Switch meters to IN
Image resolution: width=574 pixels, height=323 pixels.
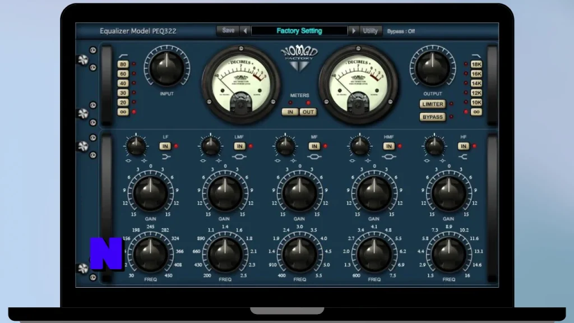click(290, 112)
